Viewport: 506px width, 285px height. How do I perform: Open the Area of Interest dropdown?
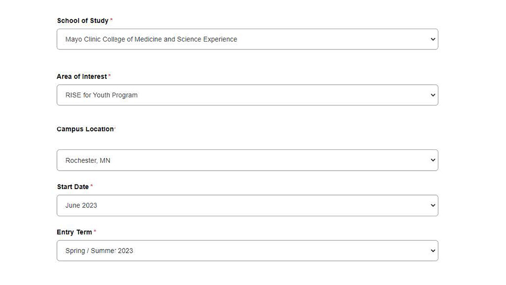click(x=247, y=95)
